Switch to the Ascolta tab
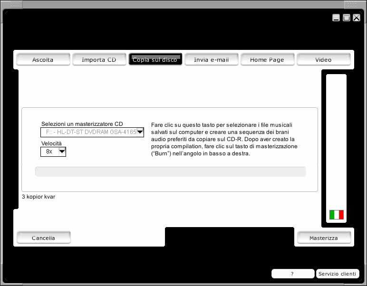 point(43,59)
